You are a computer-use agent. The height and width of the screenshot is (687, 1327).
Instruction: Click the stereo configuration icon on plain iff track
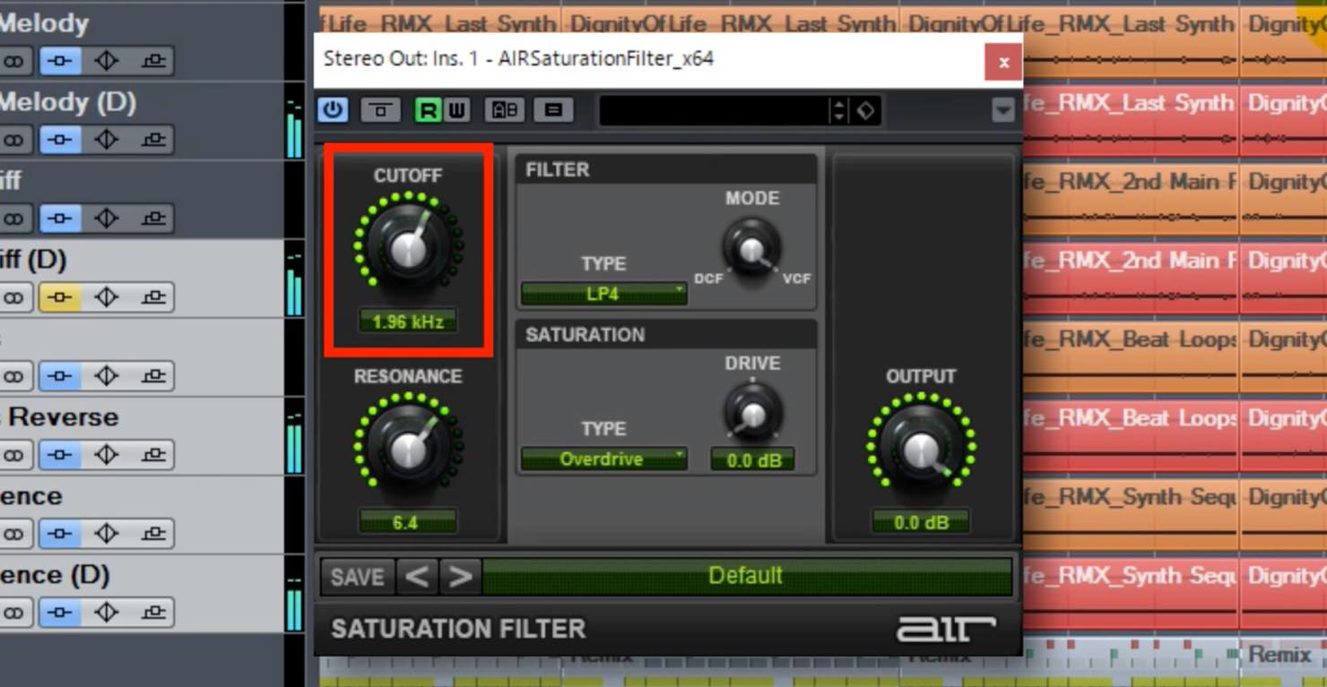[13, 219]
